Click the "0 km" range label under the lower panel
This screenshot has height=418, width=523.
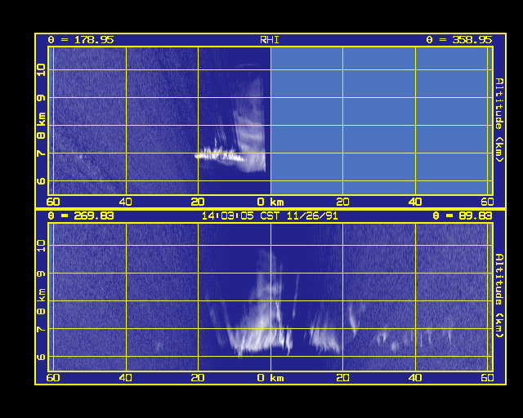pyautogui.click(x=270, y=378)
